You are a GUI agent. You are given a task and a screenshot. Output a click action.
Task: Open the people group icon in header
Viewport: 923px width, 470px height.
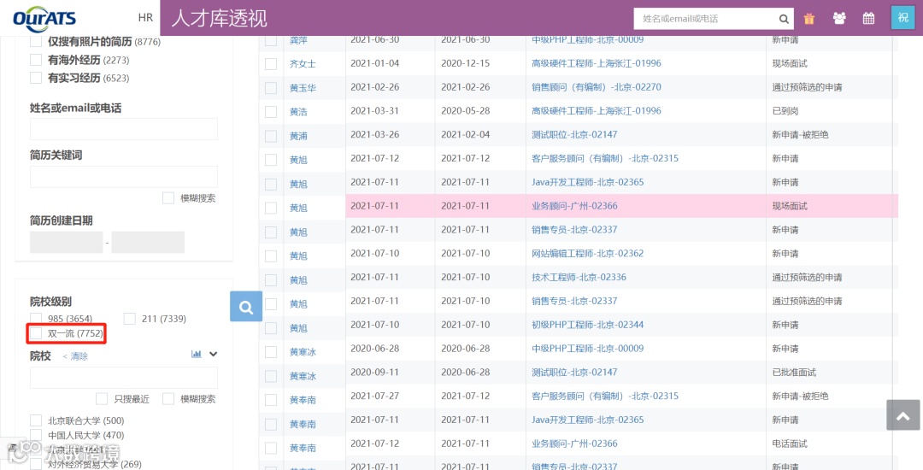coord(839,18)
